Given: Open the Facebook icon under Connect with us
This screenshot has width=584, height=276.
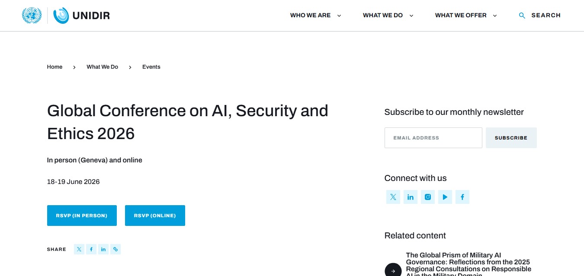Looking at the screenshot, I should [462, 197].
